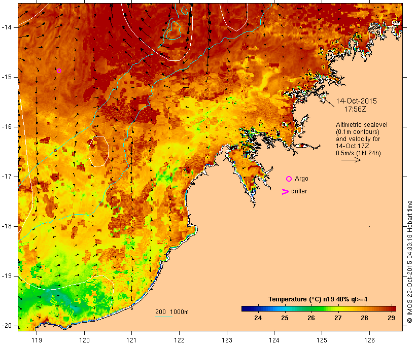The height and width of the screenshot is (345, 416).
Task: Click the Temperature (°C) n19 colorbar title
Action: click(x=318, y=299)
